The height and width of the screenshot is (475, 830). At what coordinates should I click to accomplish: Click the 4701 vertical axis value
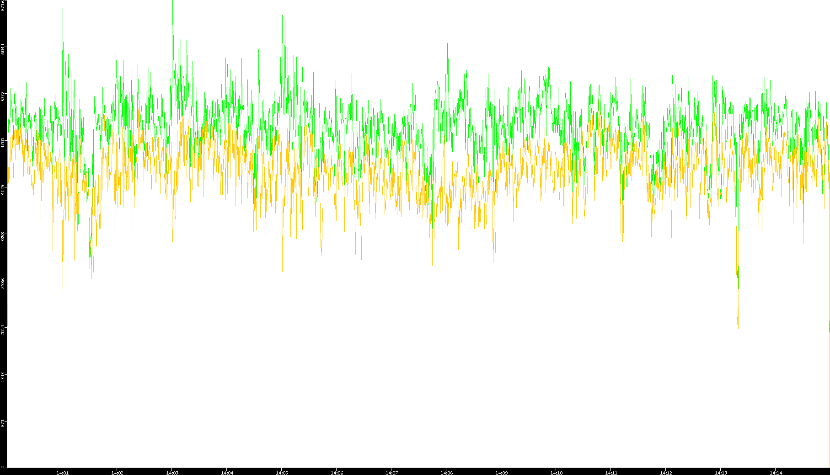coord(3,143)
